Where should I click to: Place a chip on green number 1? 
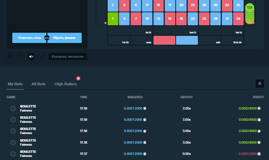pos(113,19)
